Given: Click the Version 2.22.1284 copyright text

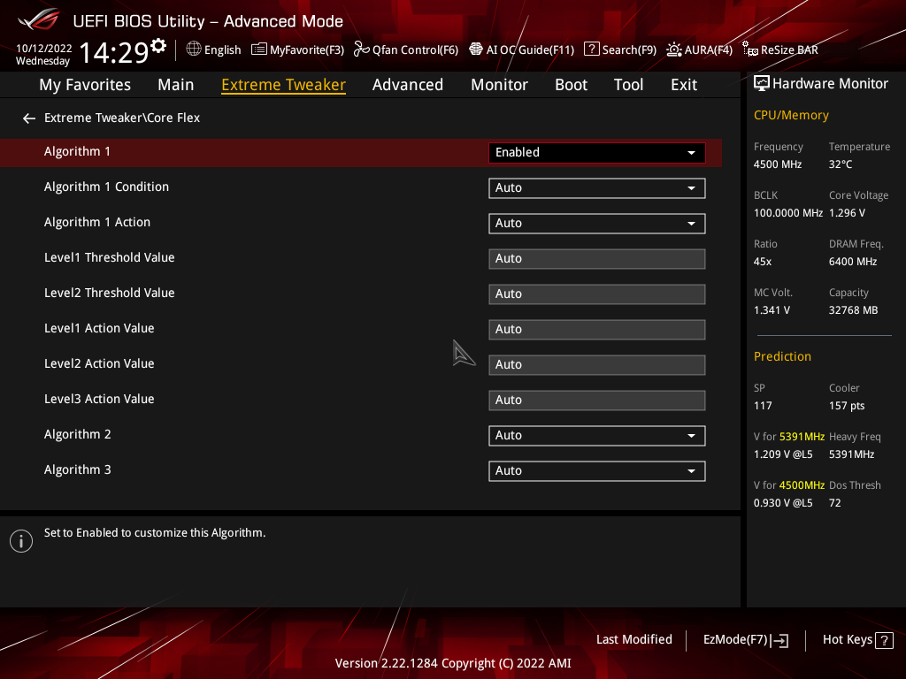Looking at the screenshot, I should pos(453,663).
